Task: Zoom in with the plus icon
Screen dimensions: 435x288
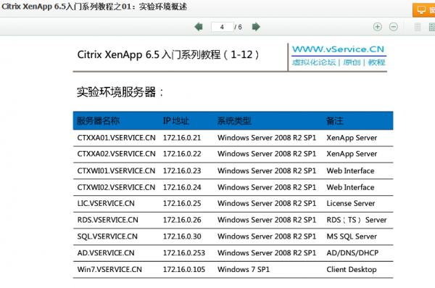Action: coord(377,27)
